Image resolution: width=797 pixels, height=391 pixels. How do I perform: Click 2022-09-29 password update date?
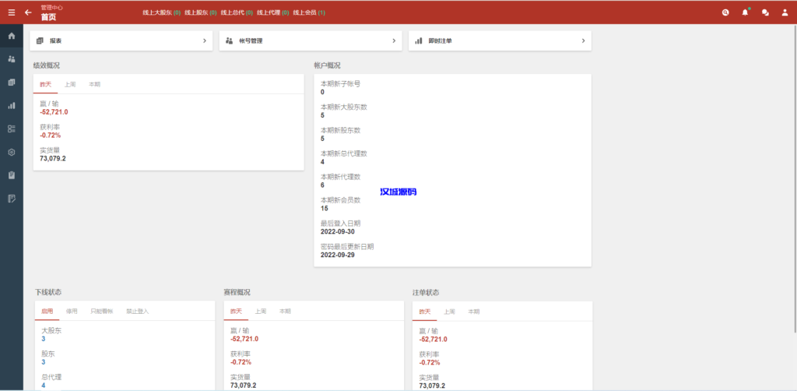[x=338, y=255]
